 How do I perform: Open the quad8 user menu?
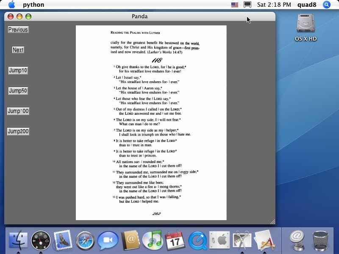coord(307,5)
